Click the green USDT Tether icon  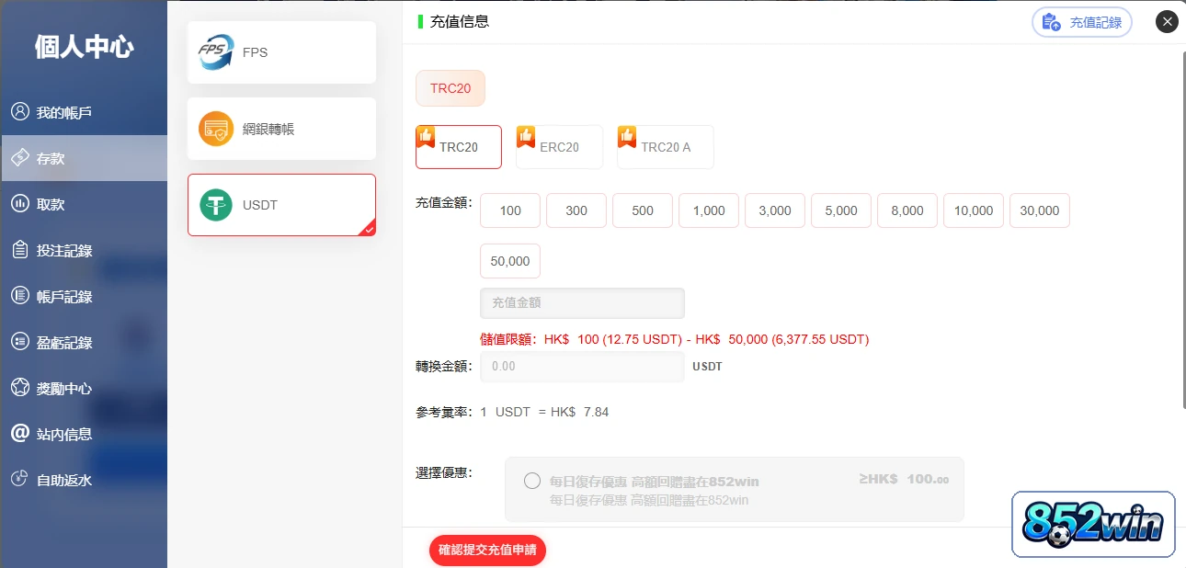click(x=216, y=205)
